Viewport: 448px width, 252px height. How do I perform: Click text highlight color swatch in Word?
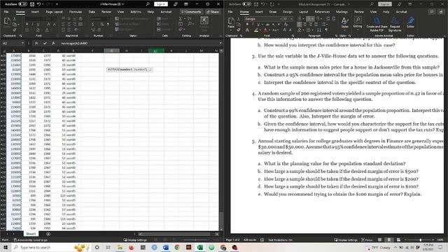click(256, 29)
